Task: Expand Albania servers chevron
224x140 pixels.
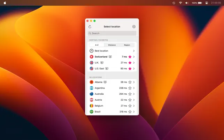Action: point(134,82)
